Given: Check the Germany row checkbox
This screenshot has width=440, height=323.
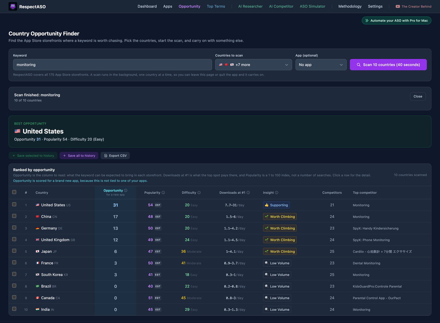Looking at the screenshot, I should point(14,228).
